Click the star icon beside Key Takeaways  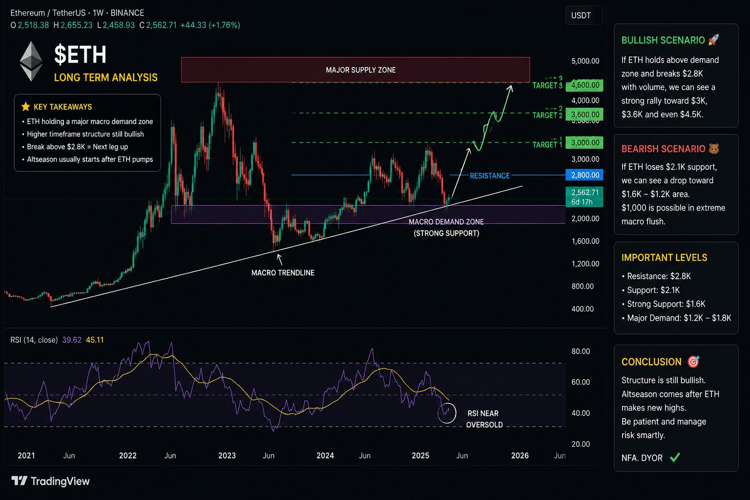point(25,106)
